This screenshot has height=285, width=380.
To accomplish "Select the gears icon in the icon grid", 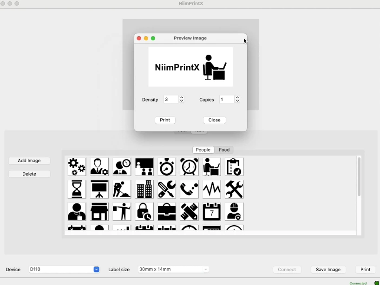I will [77, 167].
